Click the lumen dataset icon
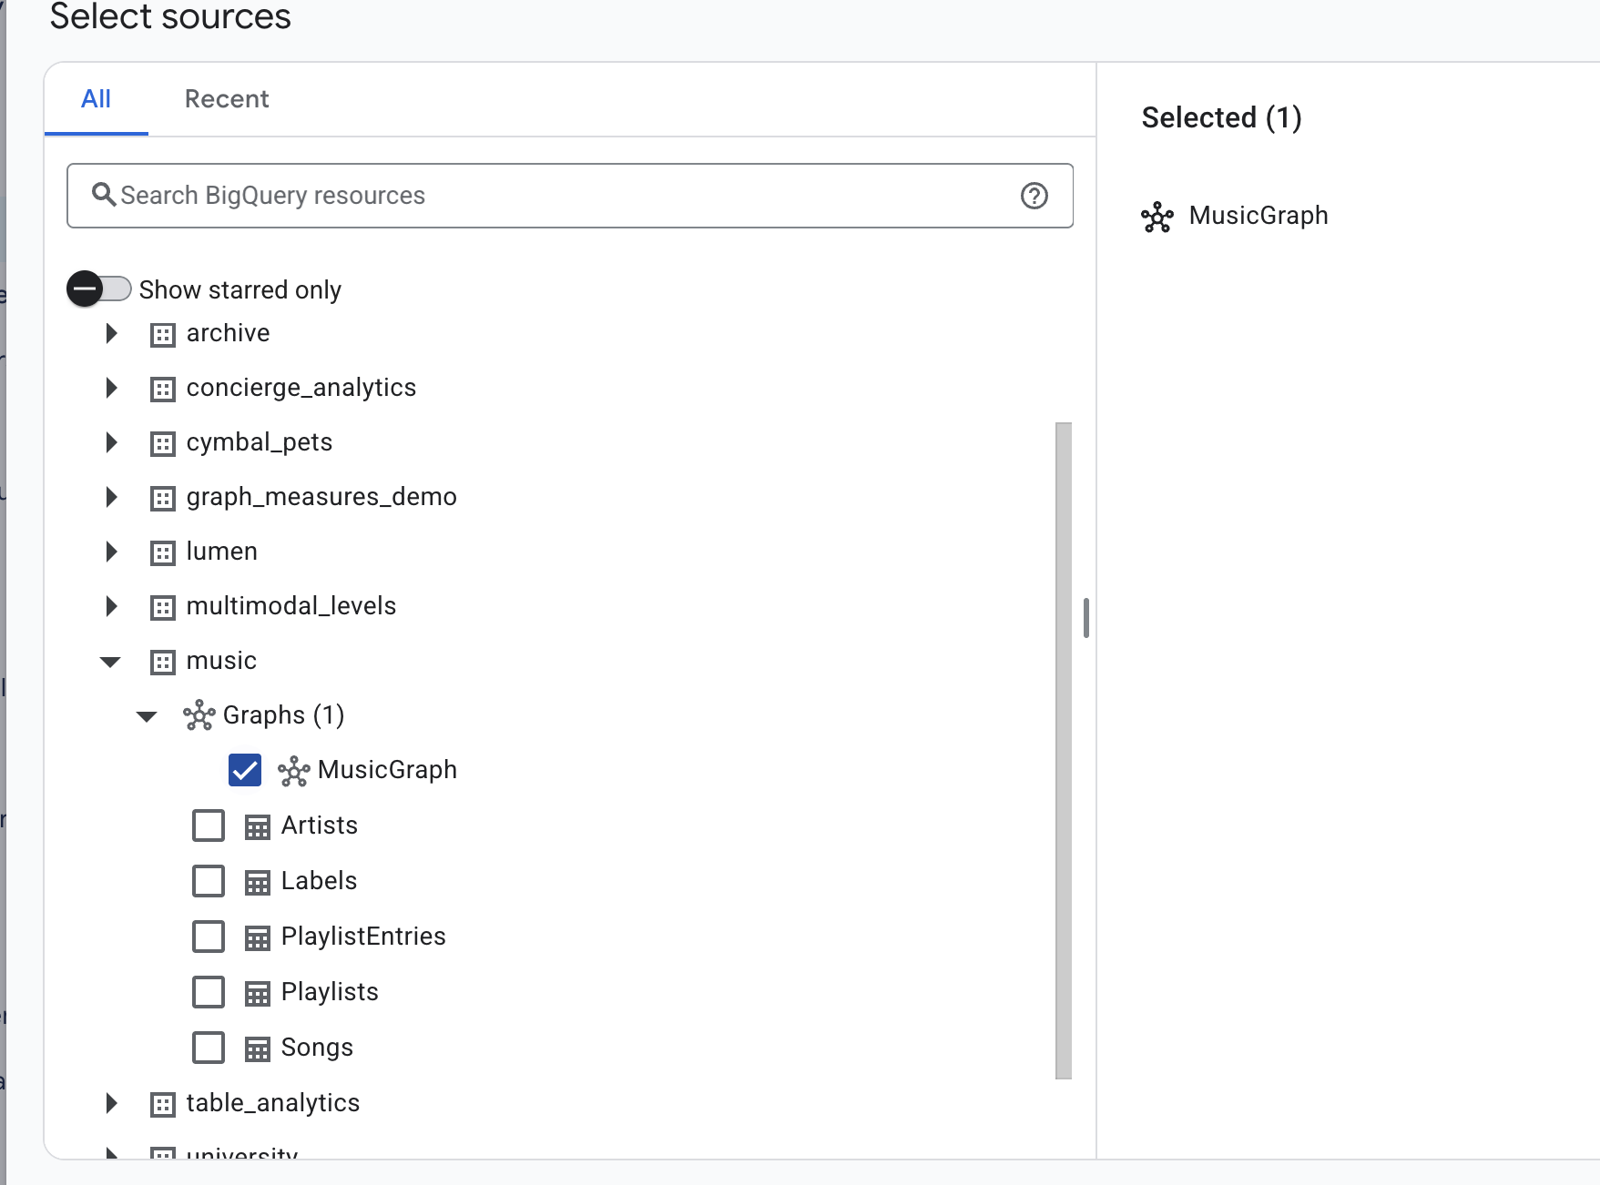This screenshot has width=1600, height=1185. [163, 553]
